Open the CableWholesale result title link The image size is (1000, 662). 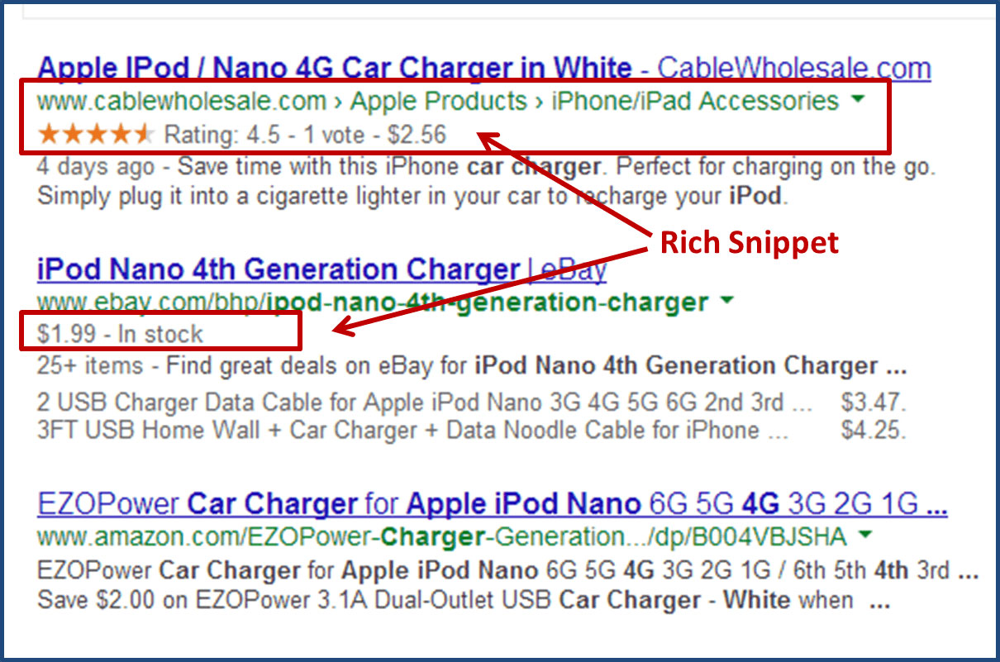click(331, 68)
